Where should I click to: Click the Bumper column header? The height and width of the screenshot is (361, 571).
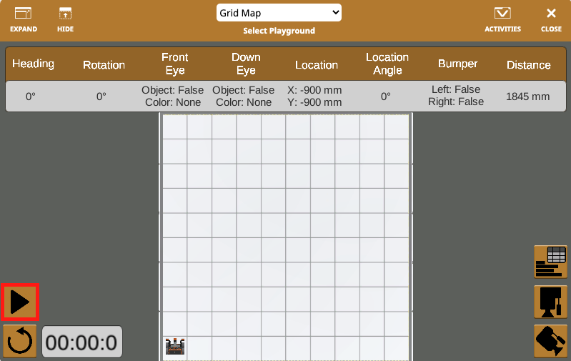click(x=457, y=64)
